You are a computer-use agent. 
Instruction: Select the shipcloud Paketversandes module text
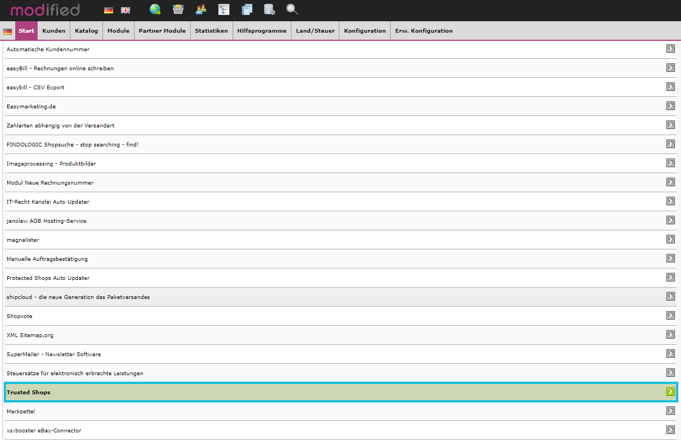(78, 297)
